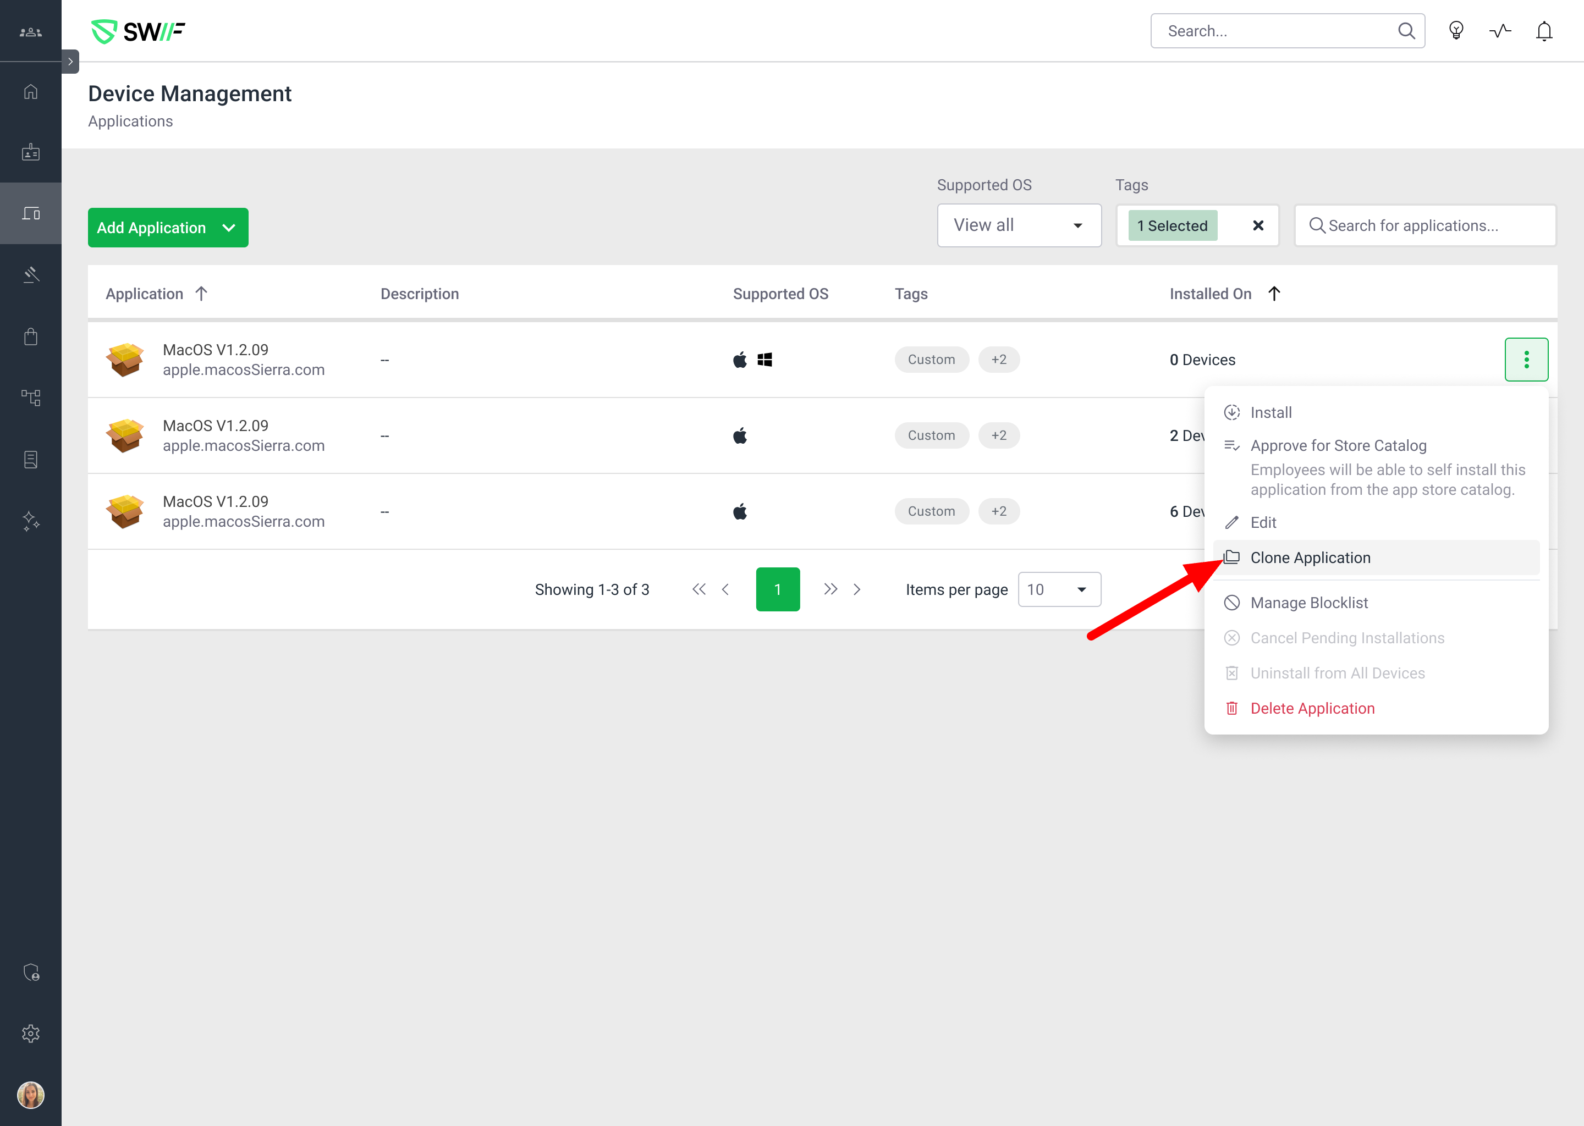
Task: Click the +2 tag badge on second row
Action: [999, 435]
